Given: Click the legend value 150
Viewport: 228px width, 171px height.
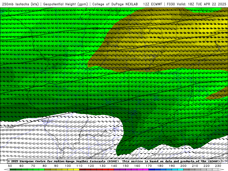Looking at the screenshot, I should 126,166.
